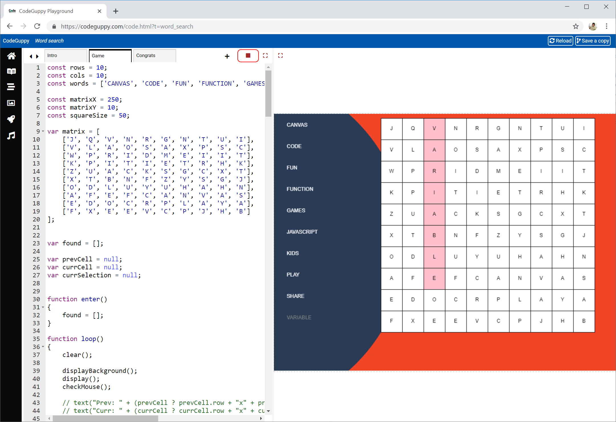Image resolution: width=616 pixels, height=422 pixels.
Task: Bookmark this page with the star icon
Action: 576,27
